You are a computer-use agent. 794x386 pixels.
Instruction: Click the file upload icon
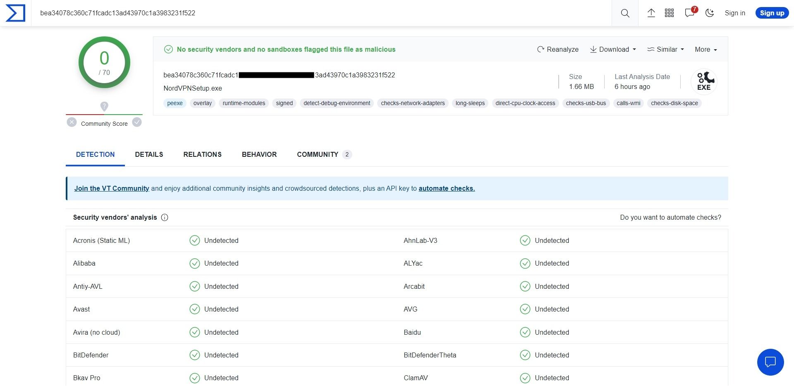pyautogui.click(x=651, y=13)
